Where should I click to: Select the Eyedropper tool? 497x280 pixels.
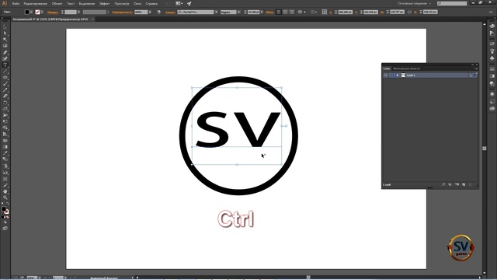(x=5, y=153)
